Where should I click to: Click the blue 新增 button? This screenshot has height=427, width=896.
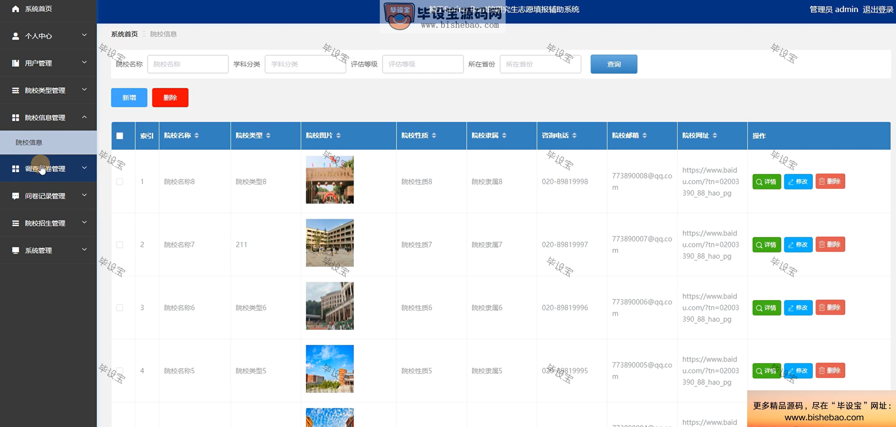click(129, 98)
